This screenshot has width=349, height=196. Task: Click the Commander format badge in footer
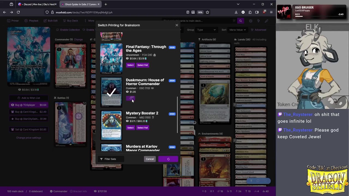tap(59, 191)
